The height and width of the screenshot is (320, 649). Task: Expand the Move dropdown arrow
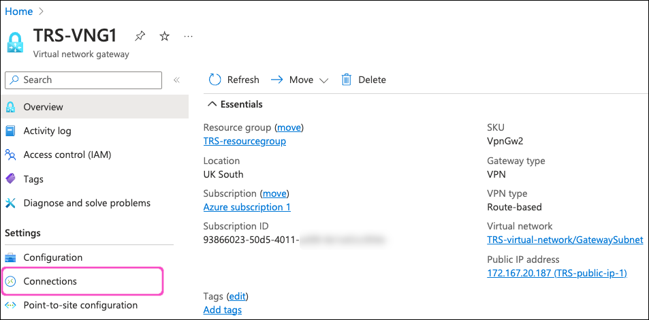click(323, 80)
